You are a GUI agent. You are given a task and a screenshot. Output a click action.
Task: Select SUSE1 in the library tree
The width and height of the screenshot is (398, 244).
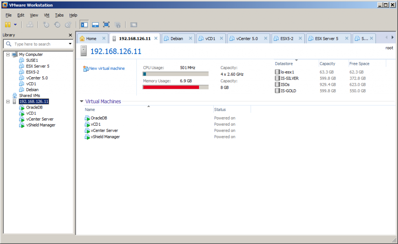tap(32, 60)
